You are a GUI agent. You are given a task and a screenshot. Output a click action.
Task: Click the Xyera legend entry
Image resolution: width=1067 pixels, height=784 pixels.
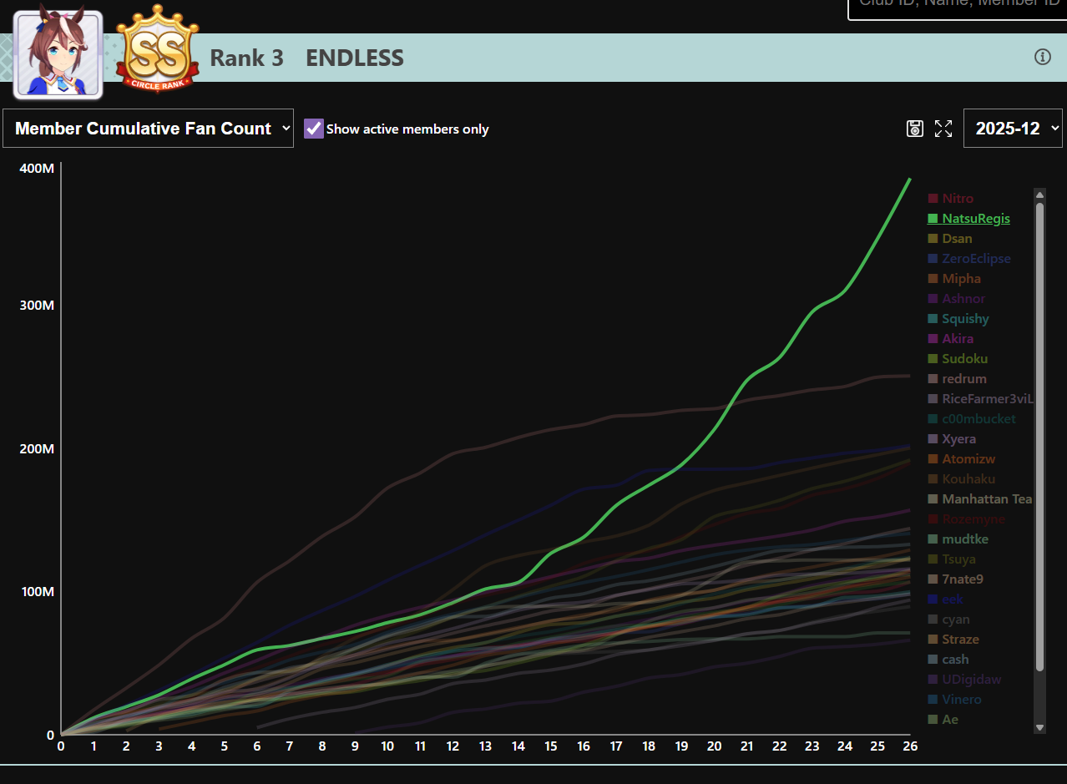pyautogui.click(x=952, y=439)
